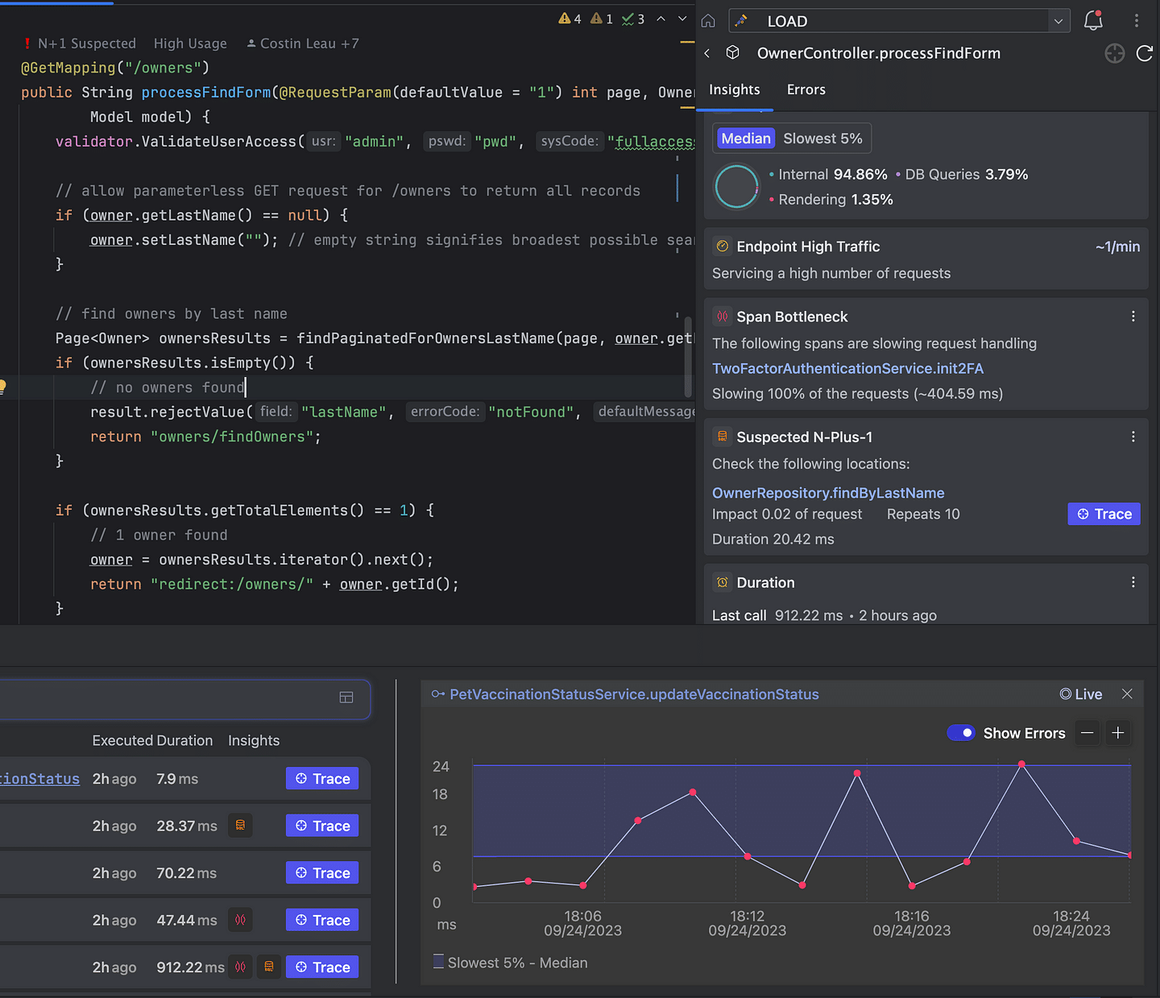Close the chart panel with X
This screenshot has height=998, width=1160.
1127,694
